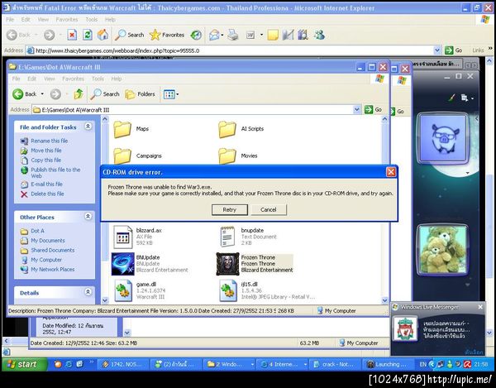
Task: Switch to crack - Notepad taskbar button
Action: [x=334, y=364]
